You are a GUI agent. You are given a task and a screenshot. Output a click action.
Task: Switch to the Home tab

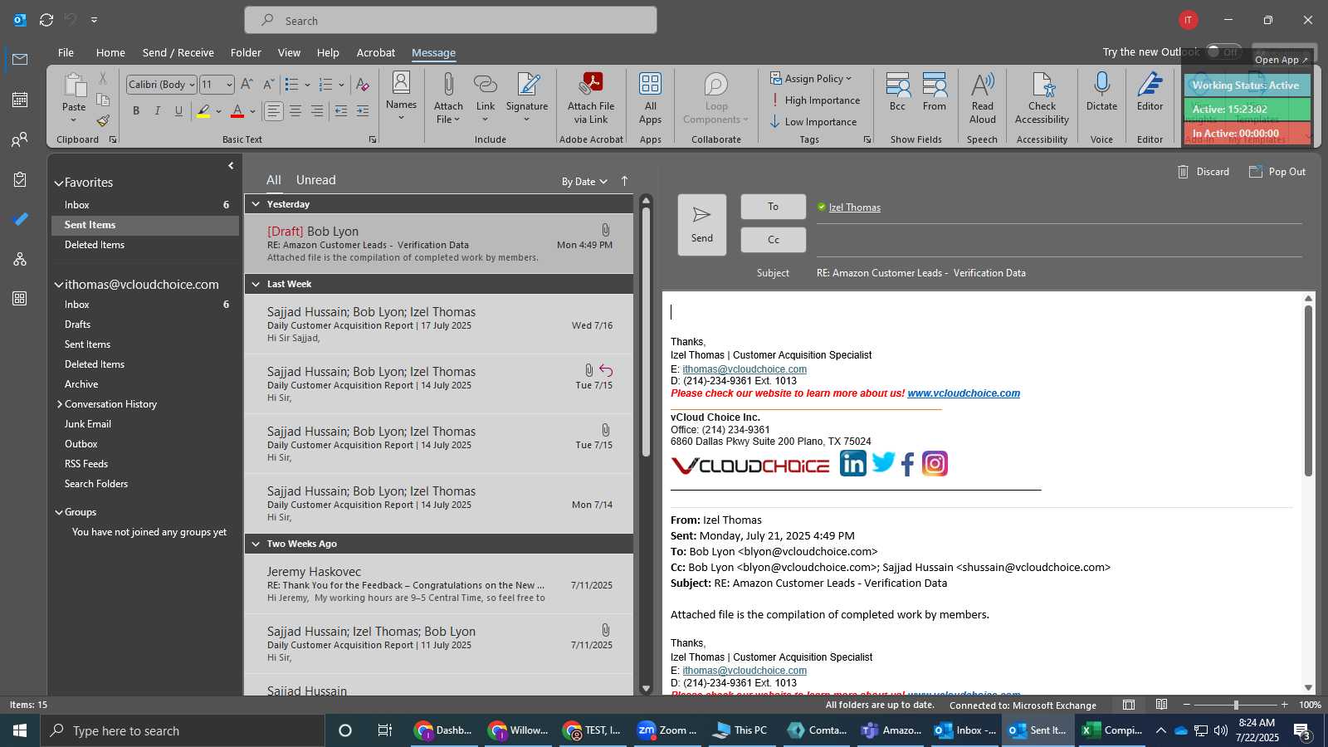pyautogui.click(x=110, y=52)
